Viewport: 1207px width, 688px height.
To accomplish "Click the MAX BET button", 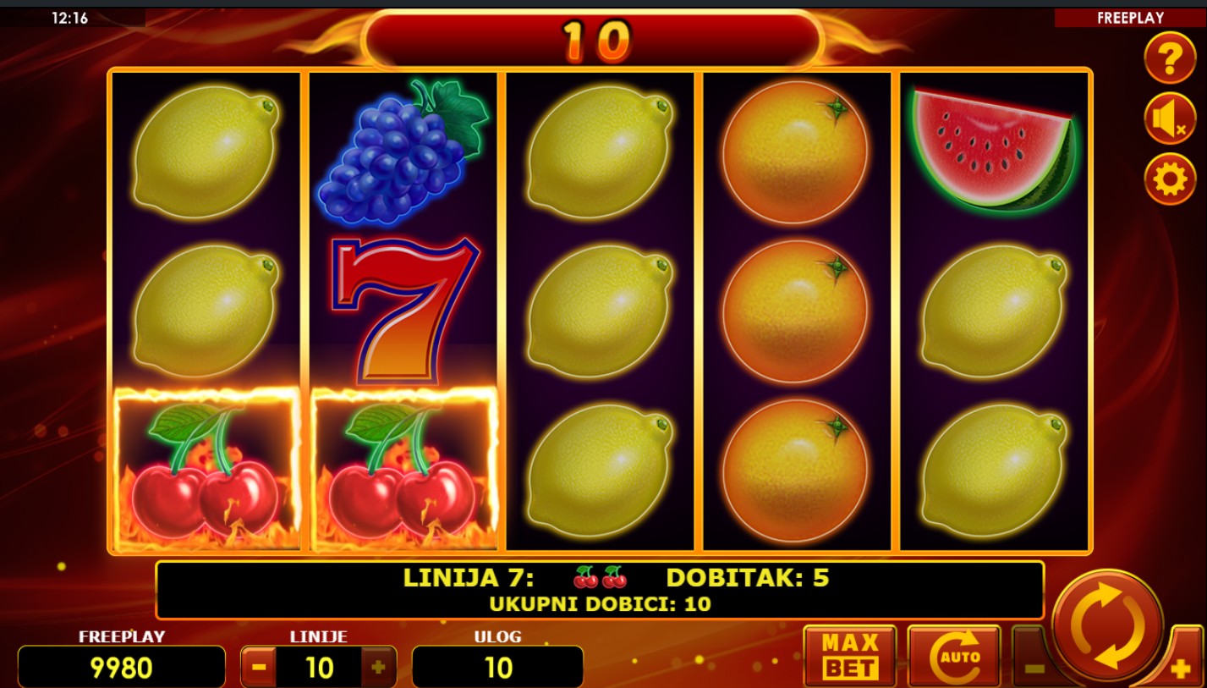I will 850,656.
